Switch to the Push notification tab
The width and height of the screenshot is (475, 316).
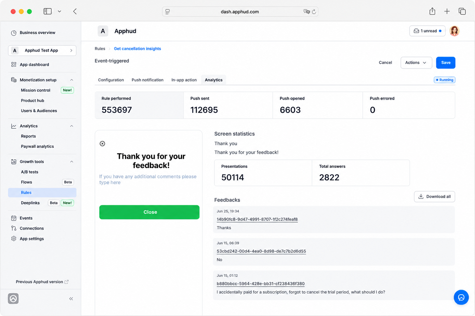pos(147,80)
